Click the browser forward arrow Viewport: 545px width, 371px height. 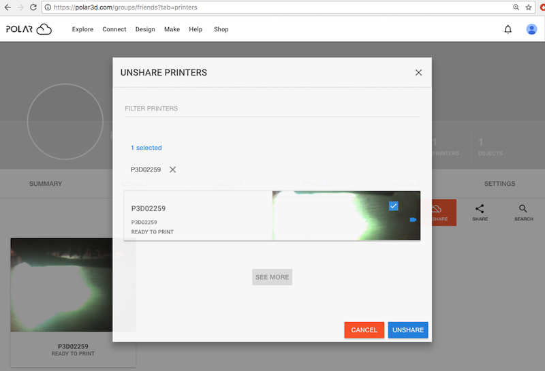tap(20, 7)
